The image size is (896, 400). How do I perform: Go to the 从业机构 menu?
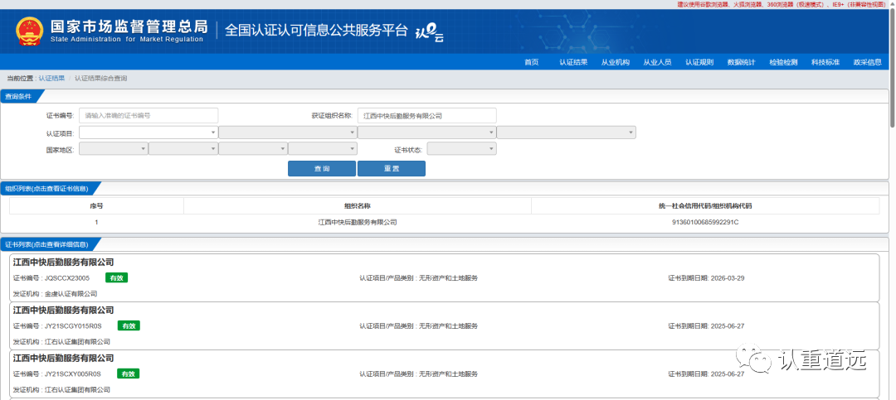tap(616, 63)
